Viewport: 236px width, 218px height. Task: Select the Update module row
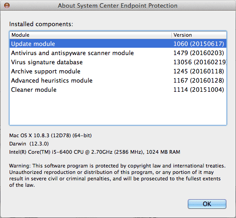click(x=118, y=44)
